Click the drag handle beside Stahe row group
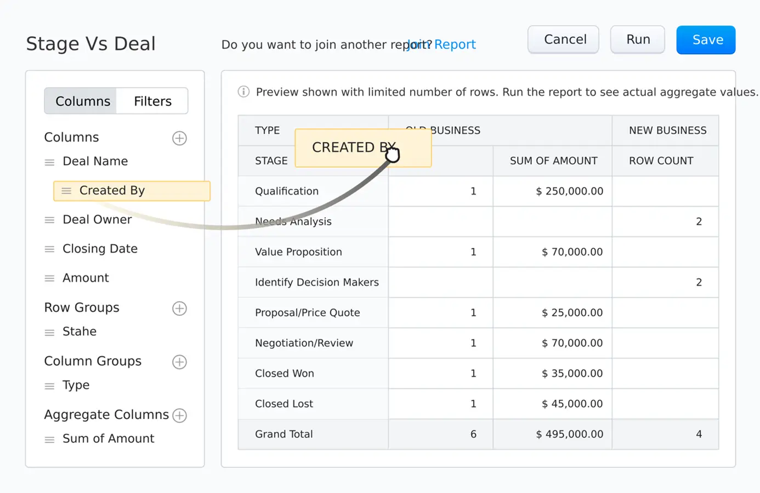 pos(49,332)
